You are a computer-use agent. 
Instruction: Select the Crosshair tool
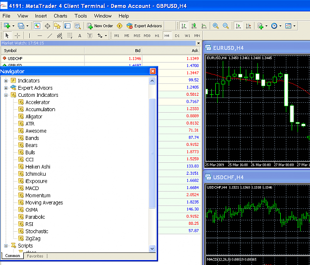(17, 36)
